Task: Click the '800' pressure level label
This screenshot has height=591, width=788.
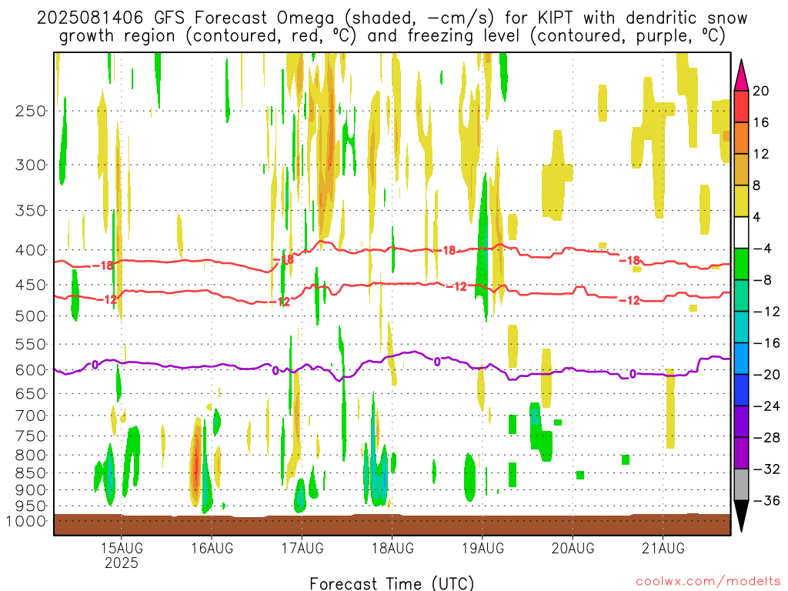Action: pyautogui.click(x=30, y=456)
